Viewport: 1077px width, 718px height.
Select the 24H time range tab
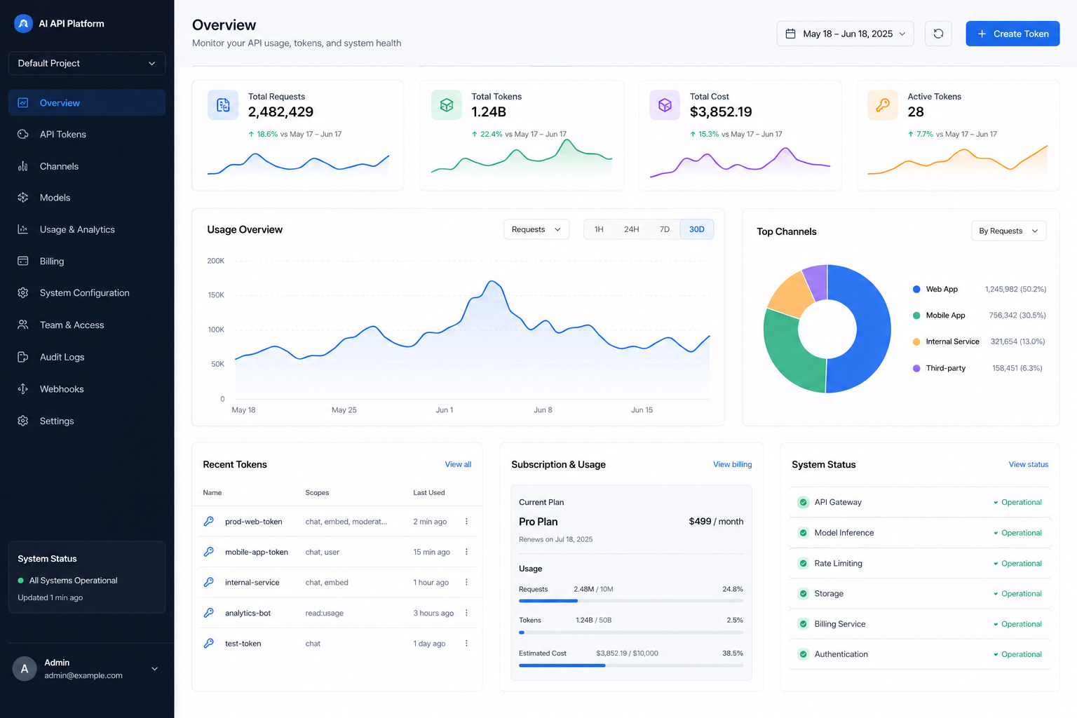click(632, 229)
